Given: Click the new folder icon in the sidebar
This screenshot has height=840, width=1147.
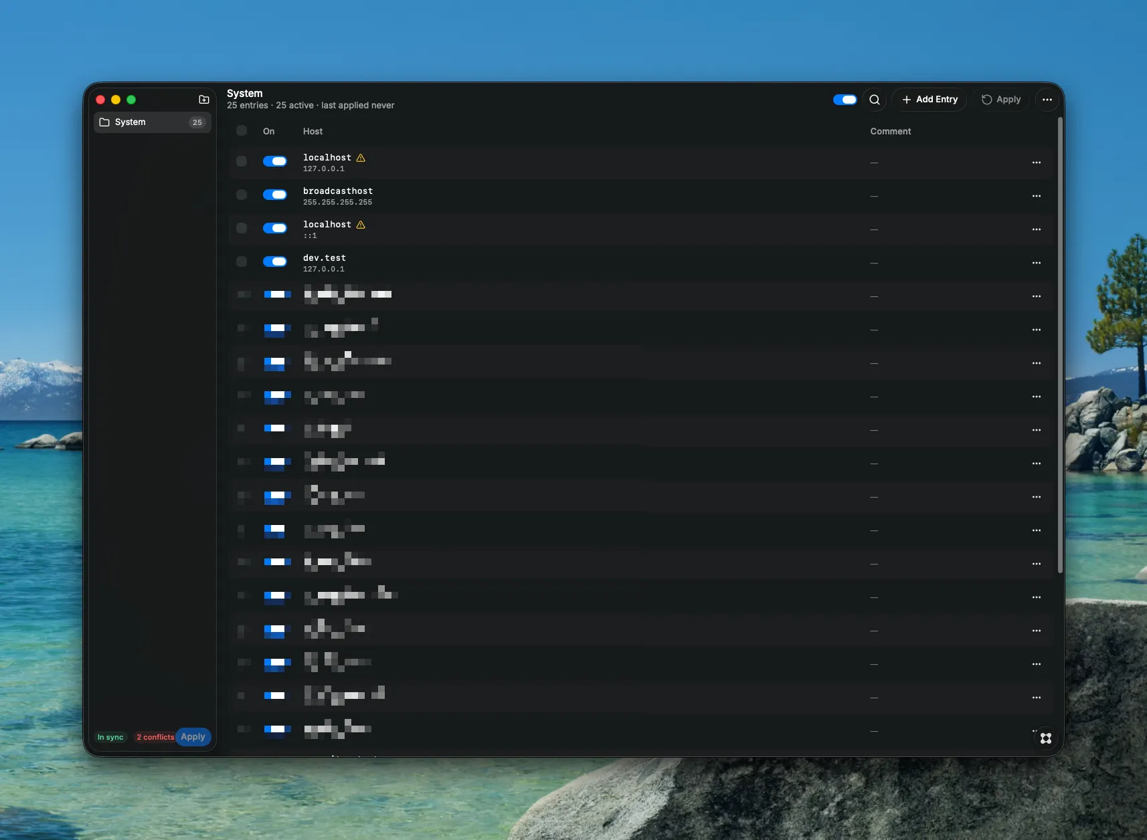Looking at the screenshot, I should coord(204,100).
